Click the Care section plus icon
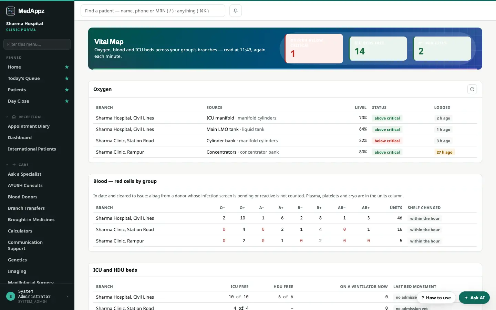Viewport: 496px width, 310px height. point(14,165)
